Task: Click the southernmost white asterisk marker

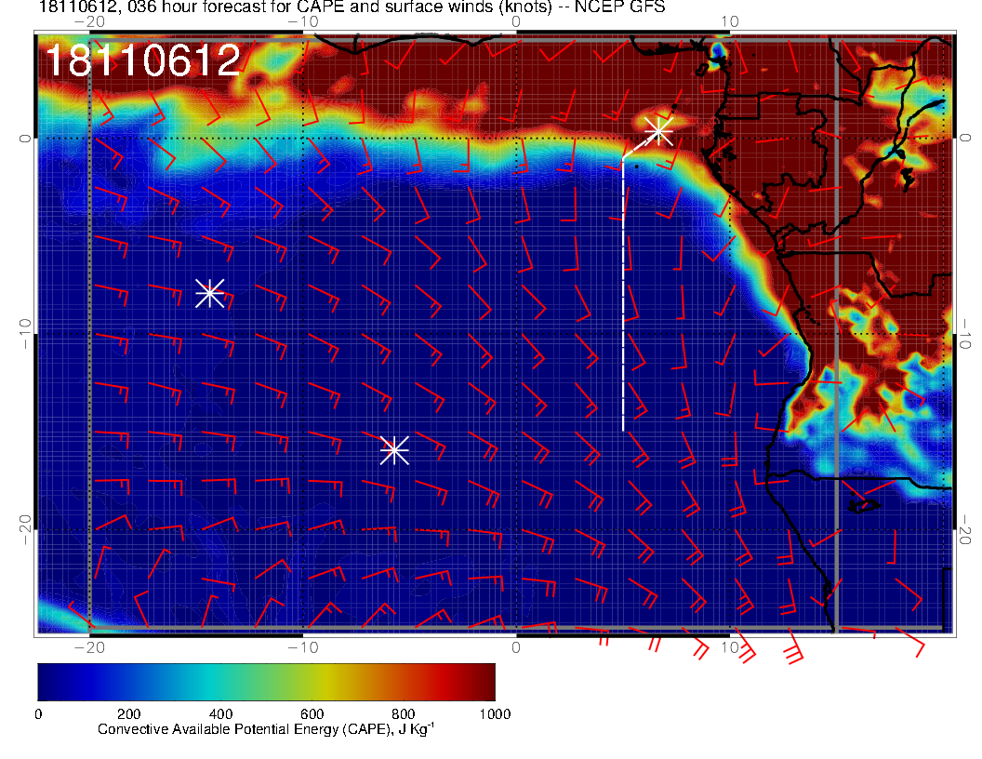Action: tap(394, 450)
